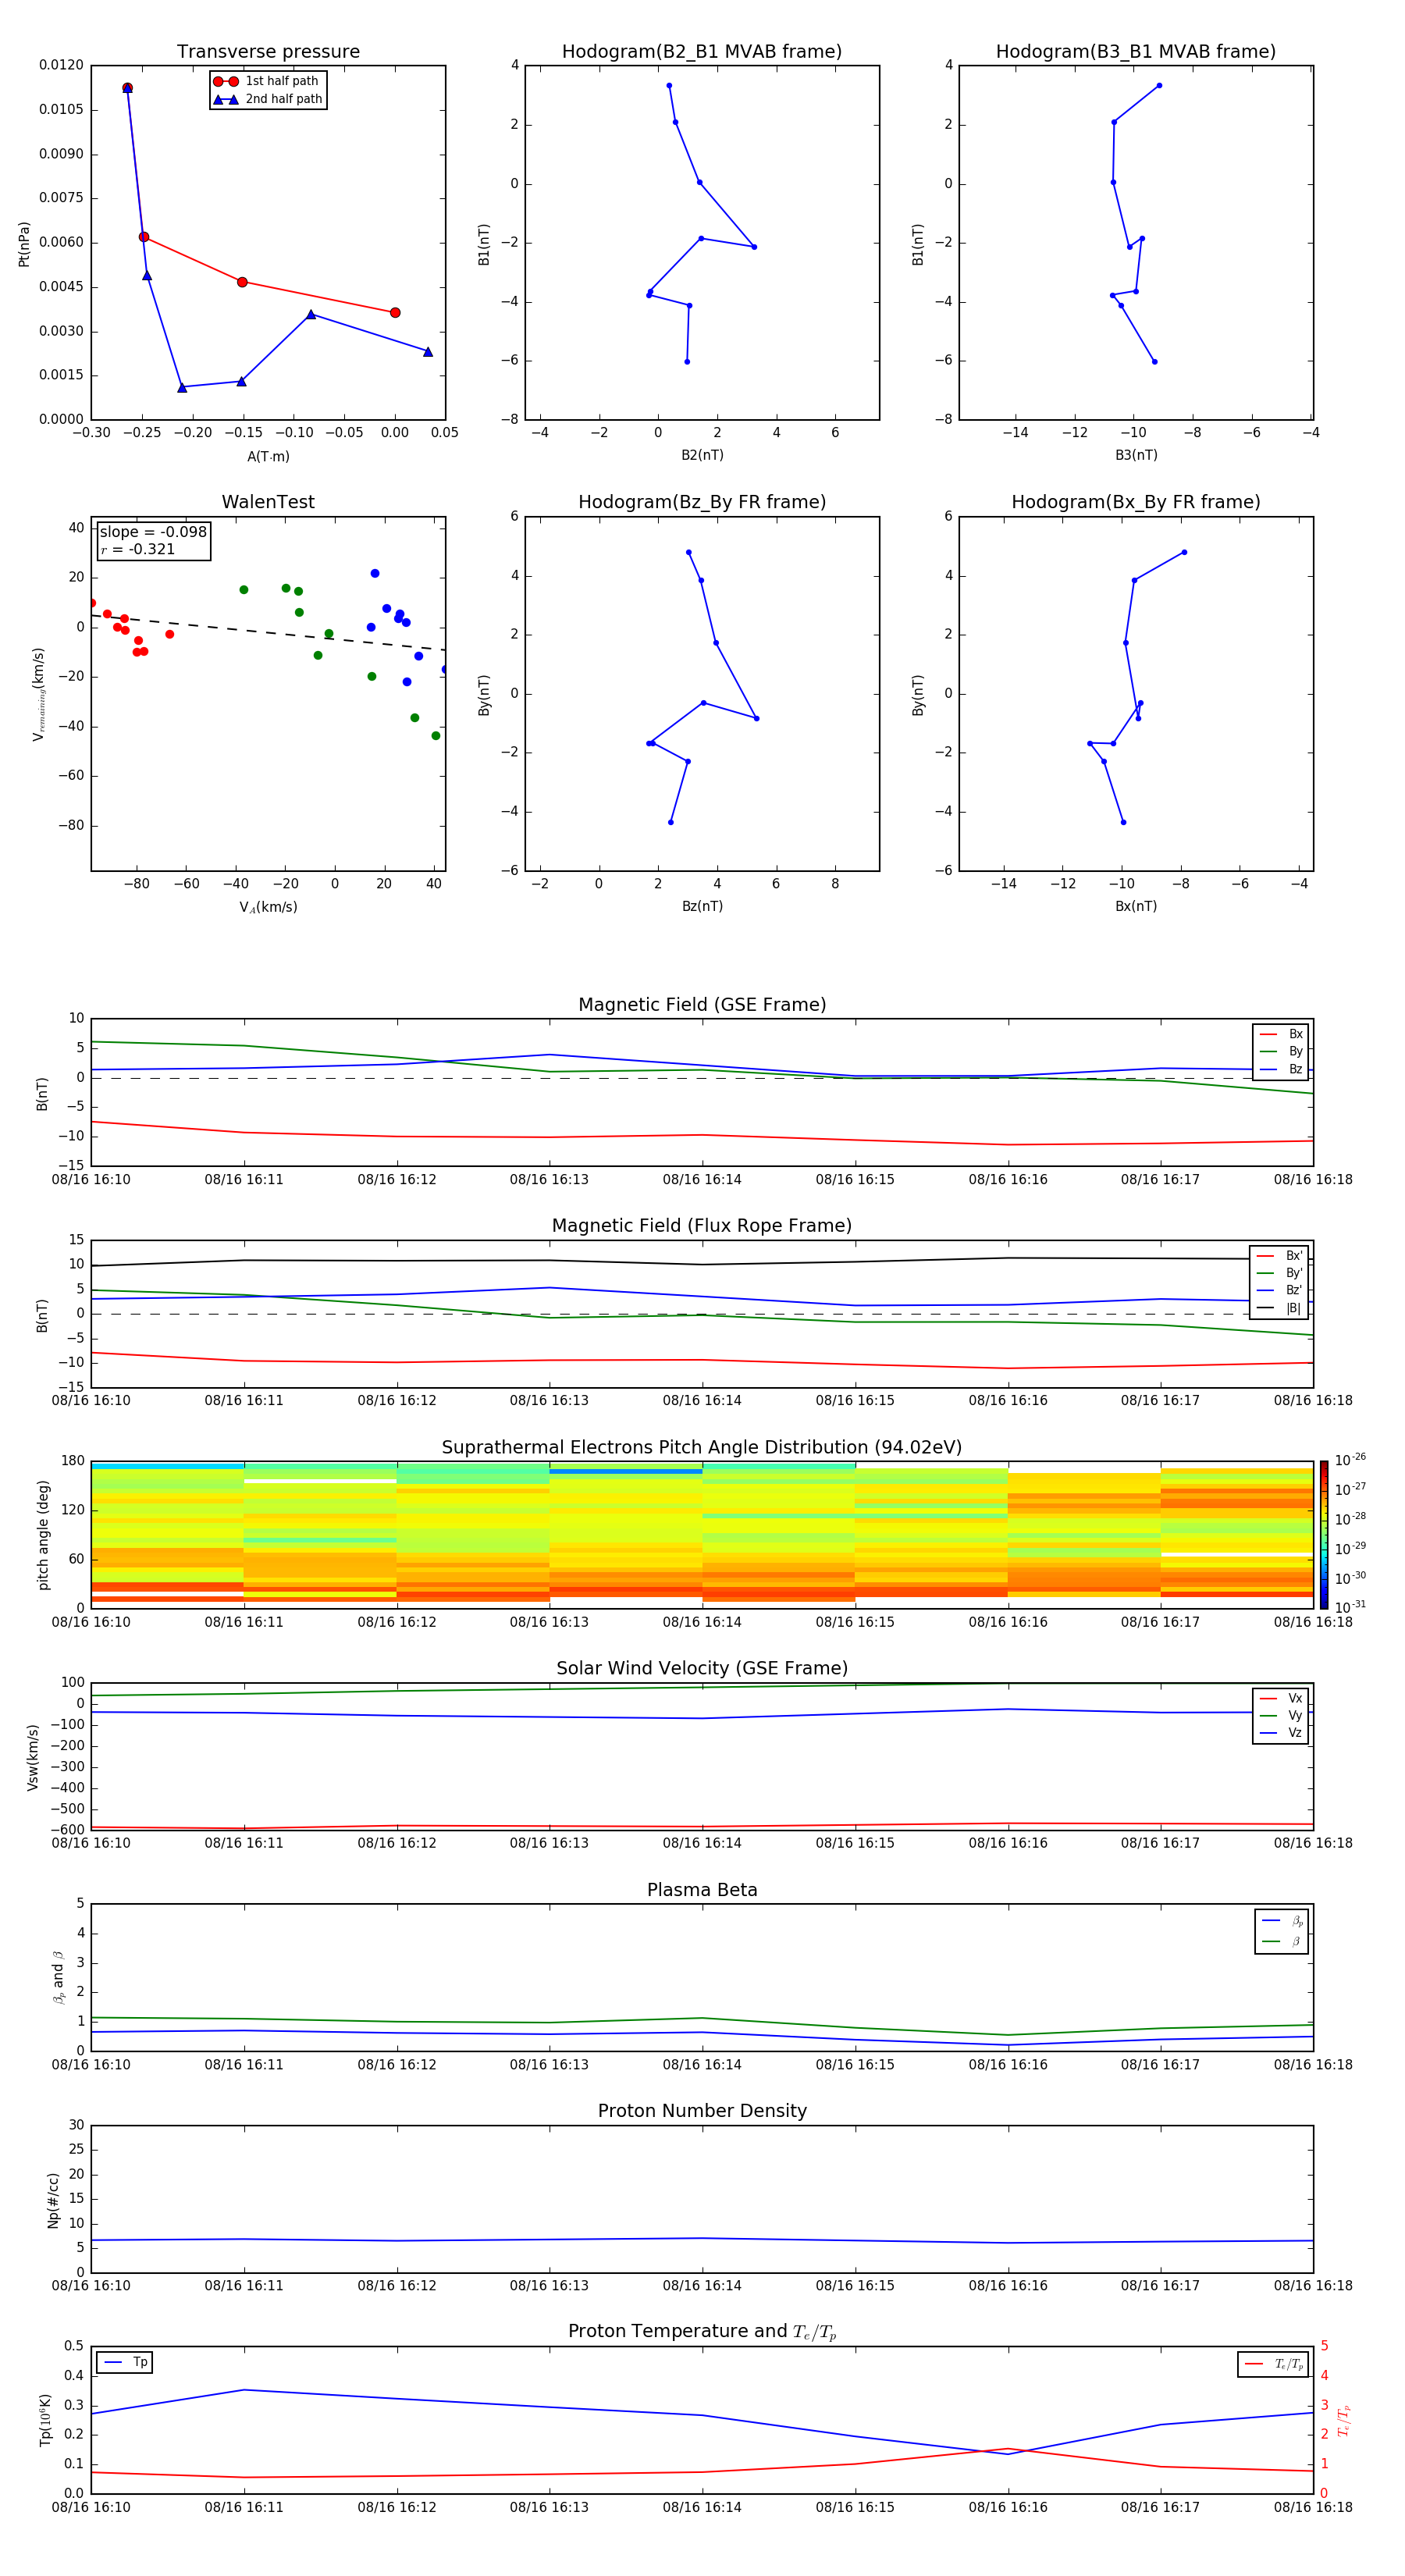Click the 'Hodogram(Bz_By FR frame)' title
Viewport: 1405px width, 2576px height.
[x=702, y=502]
